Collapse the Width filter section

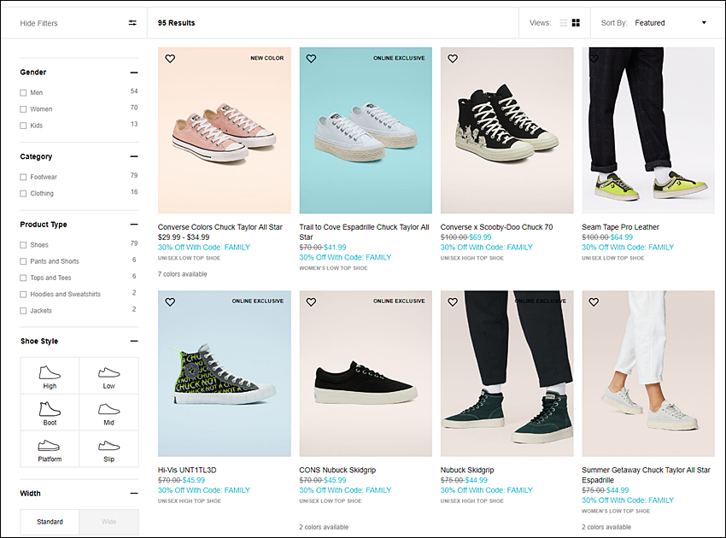tap(134, 494)
